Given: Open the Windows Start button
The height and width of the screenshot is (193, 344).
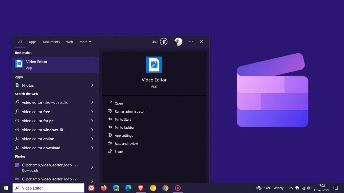Looking at the screenshot, I should (x=6, y=188).
